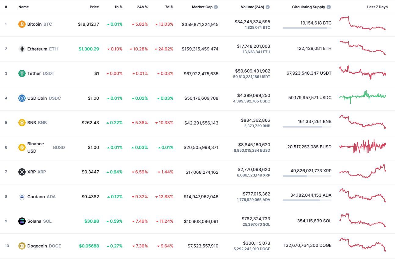Click the Tether green logo icon

coord(22,73)
